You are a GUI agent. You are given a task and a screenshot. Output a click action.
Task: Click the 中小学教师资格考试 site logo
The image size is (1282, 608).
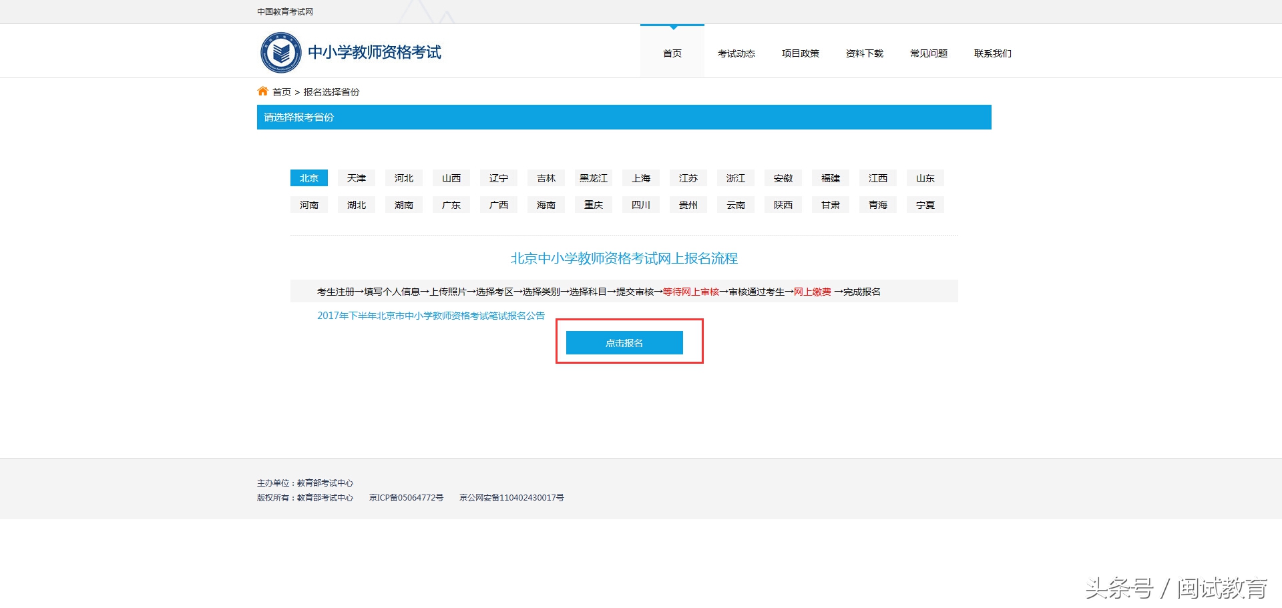click(351, 51)
